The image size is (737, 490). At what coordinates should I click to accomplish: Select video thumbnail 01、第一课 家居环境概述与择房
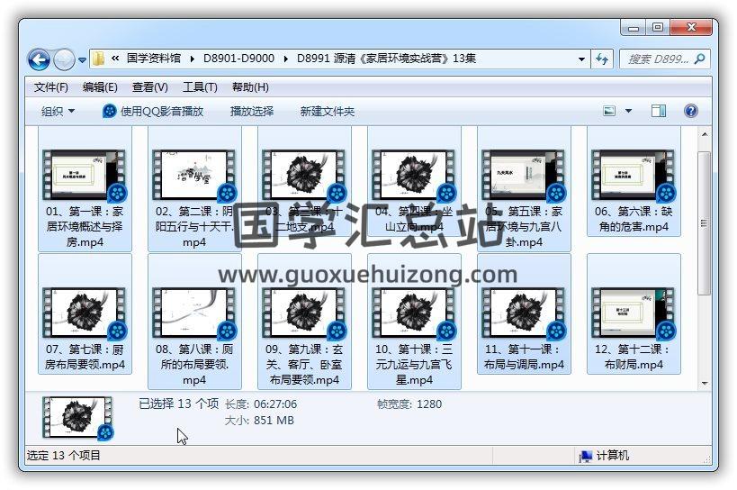(x=84, y=175)
